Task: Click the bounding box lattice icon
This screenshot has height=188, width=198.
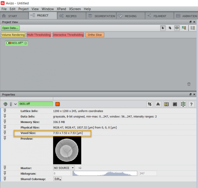Action: point(183,104)
